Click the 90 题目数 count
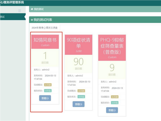 [78, 62]
